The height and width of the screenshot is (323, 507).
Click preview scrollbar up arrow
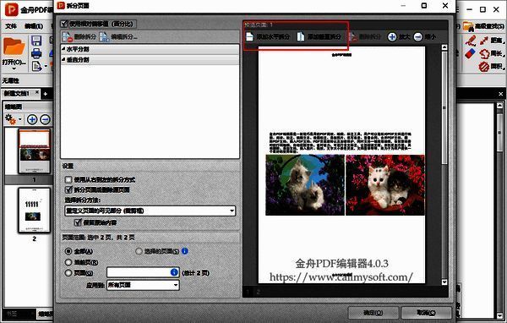click(x=444, y=47)
